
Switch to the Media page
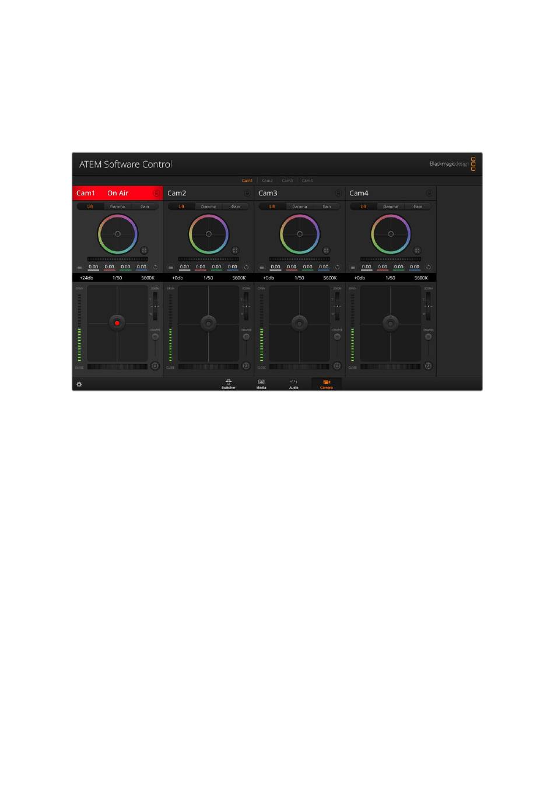[261, 384]
